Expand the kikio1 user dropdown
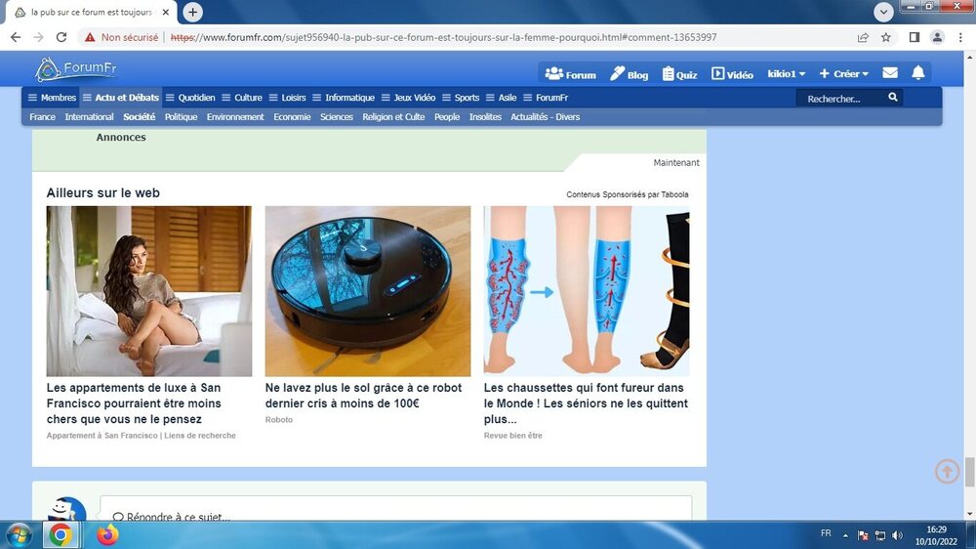The width and height of the screenshot is (976, 549). coord(786,74)
